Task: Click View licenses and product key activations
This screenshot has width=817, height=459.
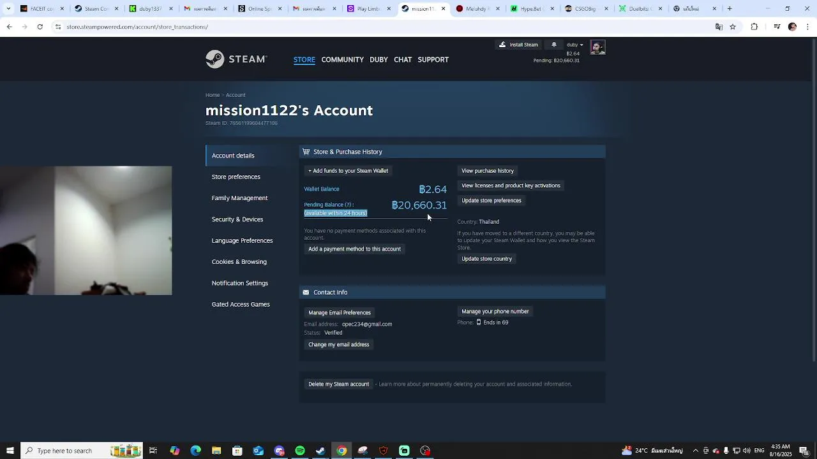Action: [511, 186]
